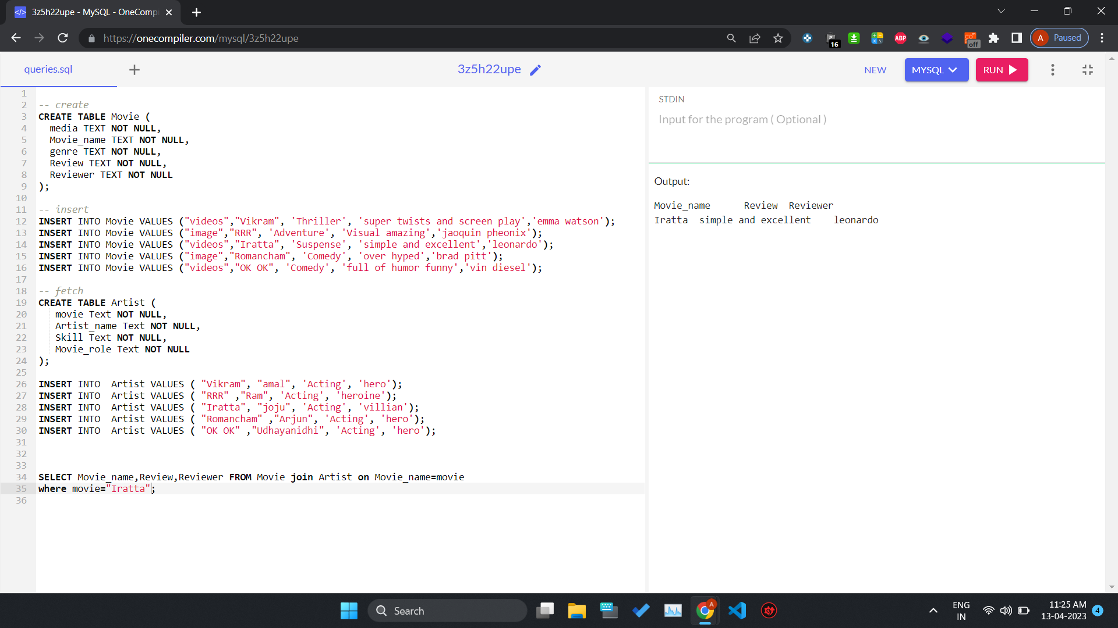The height and width of the screenshot is (628, 1118).
Task: Toggle the browser side panel
Action: [1017, 38]
